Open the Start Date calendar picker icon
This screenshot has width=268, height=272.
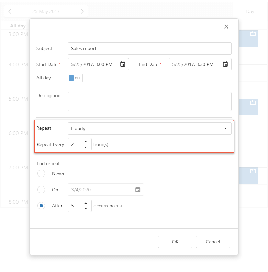[x=123, y=64]
